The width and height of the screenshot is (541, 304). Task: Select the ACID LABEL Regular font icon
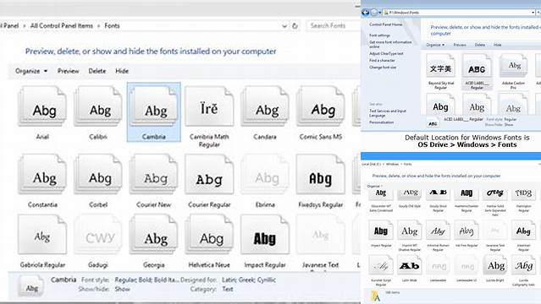477,66
